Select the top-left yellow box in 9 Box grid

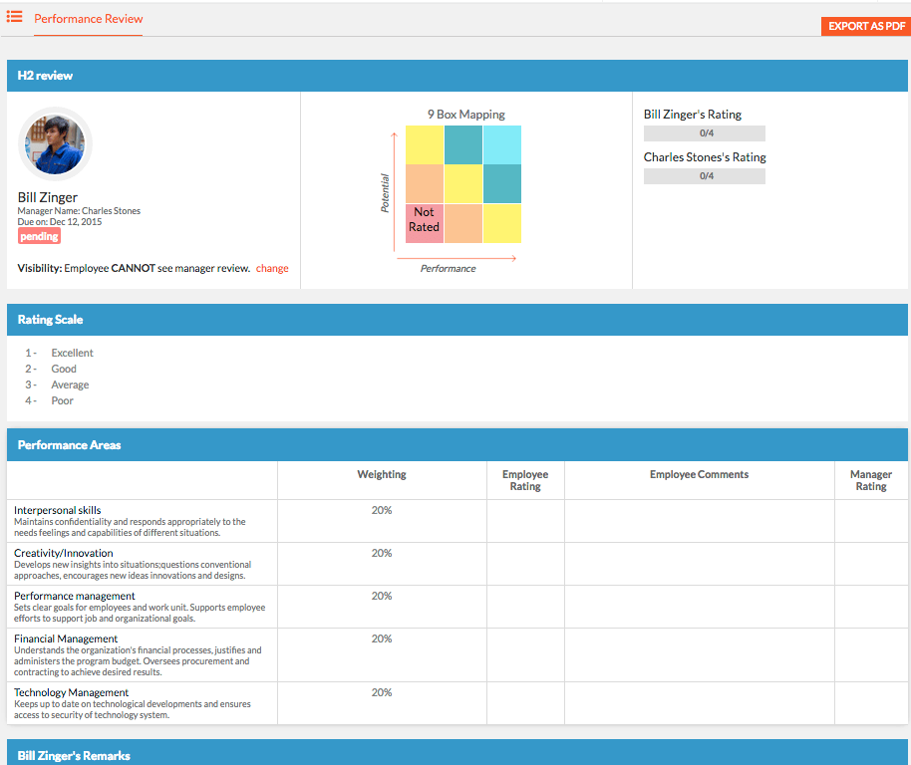(x=425, y=145)
